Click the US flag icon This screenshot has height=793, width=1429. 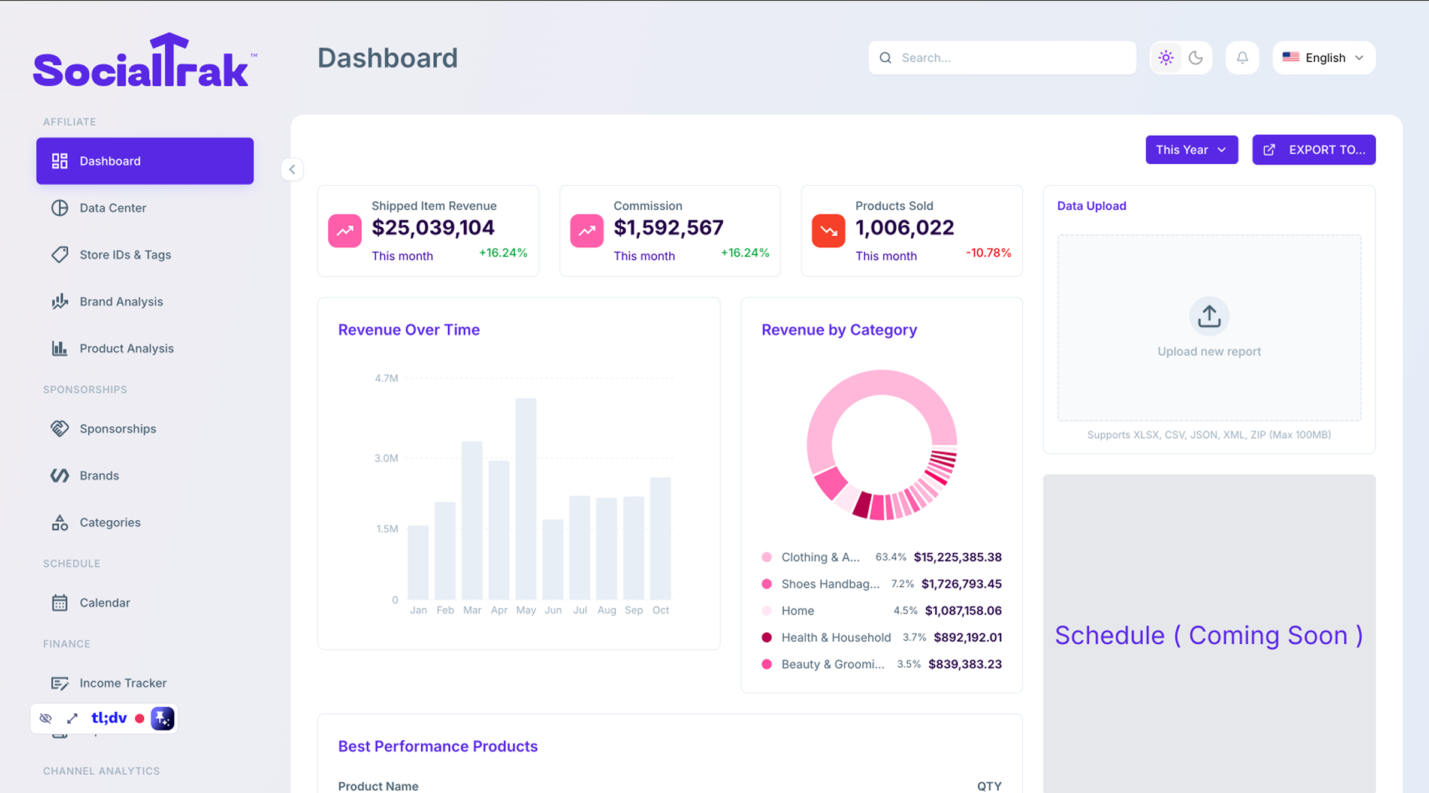pos(1291,57)
